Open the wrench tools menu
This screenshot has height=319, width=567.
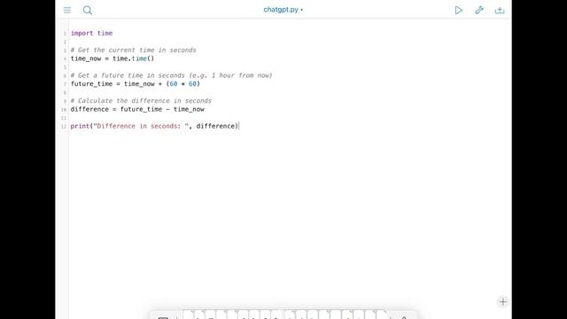479,10
